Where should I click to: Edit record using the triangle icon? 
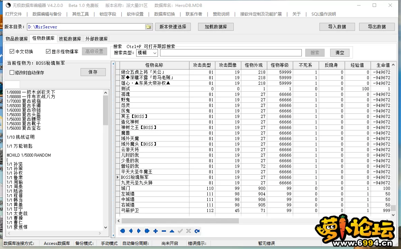[172, 231]
